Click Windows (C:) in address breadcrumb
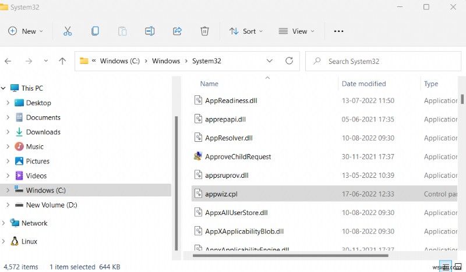 point(120,61)
